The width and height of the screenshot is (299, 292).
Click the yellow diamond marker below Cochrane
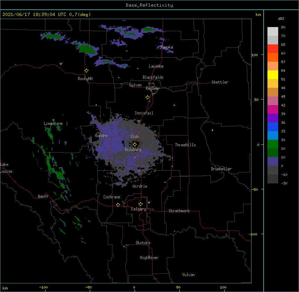point(118,205)
